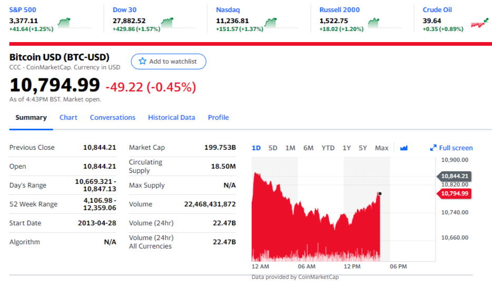
Task: Select the 1D chart range
Action: [256, 148]
